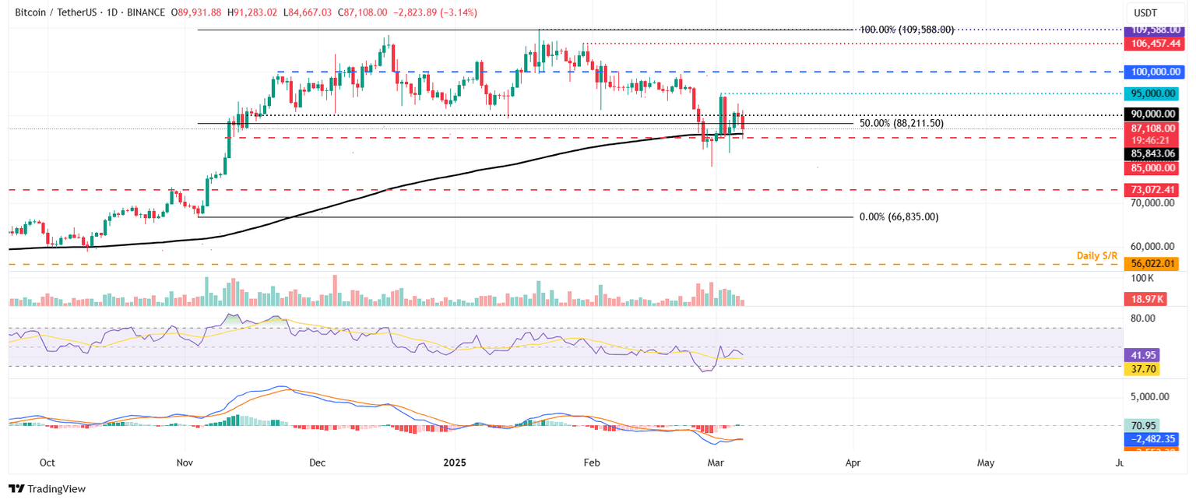The height and width of the screenshot is (503, 1196).
Task: Click the 70,000.00 axis price
Action: click(x=1151, y=202)
